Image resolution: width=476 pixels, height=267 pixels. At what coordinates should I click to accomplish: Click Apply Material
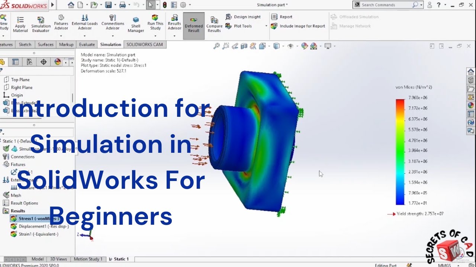[20, 24]
